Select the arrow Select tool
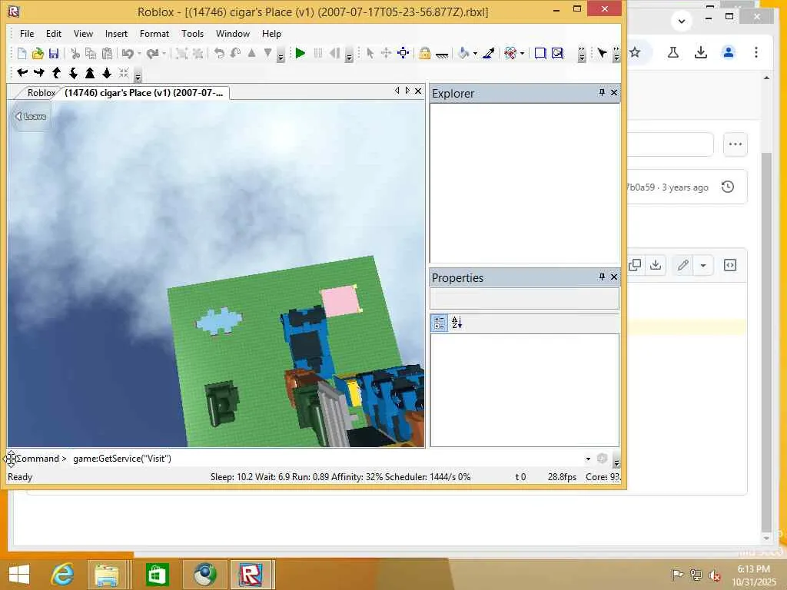Viewport: 787px width, 590px height. 370,53
